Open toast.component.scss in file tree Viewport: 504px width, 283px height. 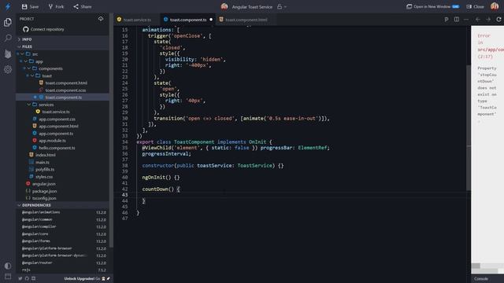pos(65,90)
